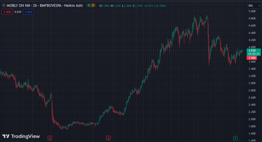
Task: Click the red 3.900 price-axis label
Action: pyautogui.click(x=252, y=58)
